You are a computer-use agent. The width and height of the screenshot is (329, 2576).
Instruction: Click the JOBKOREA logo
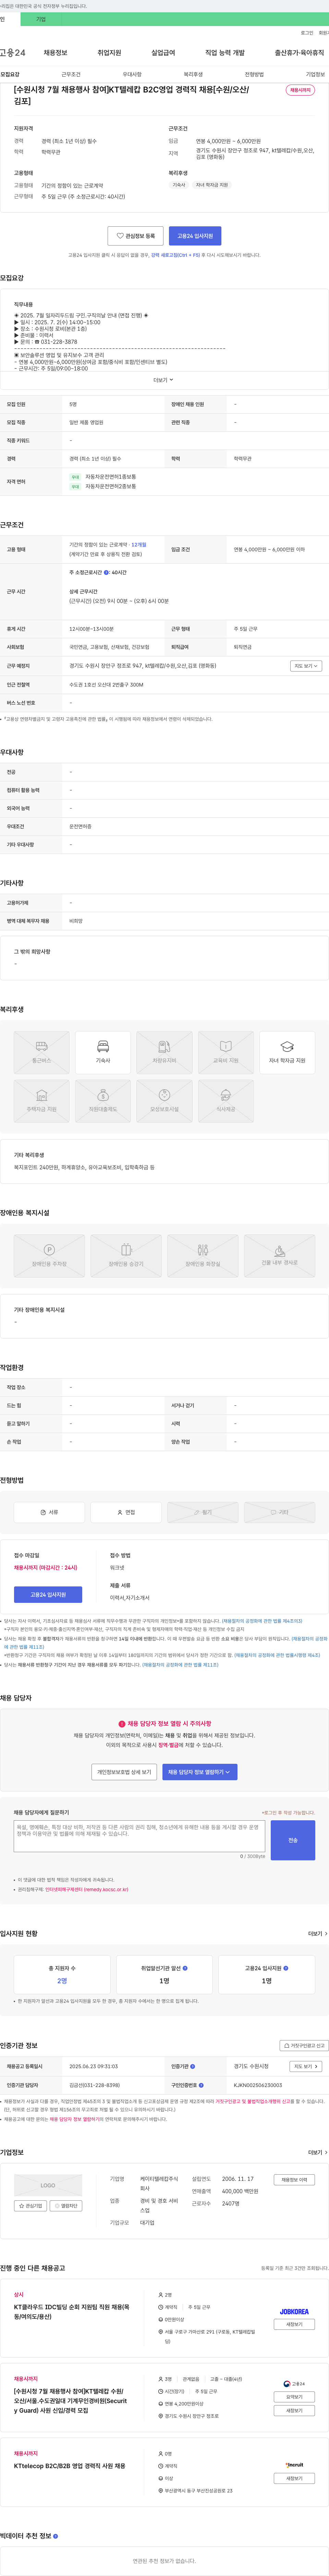[x=294, y=2312]
